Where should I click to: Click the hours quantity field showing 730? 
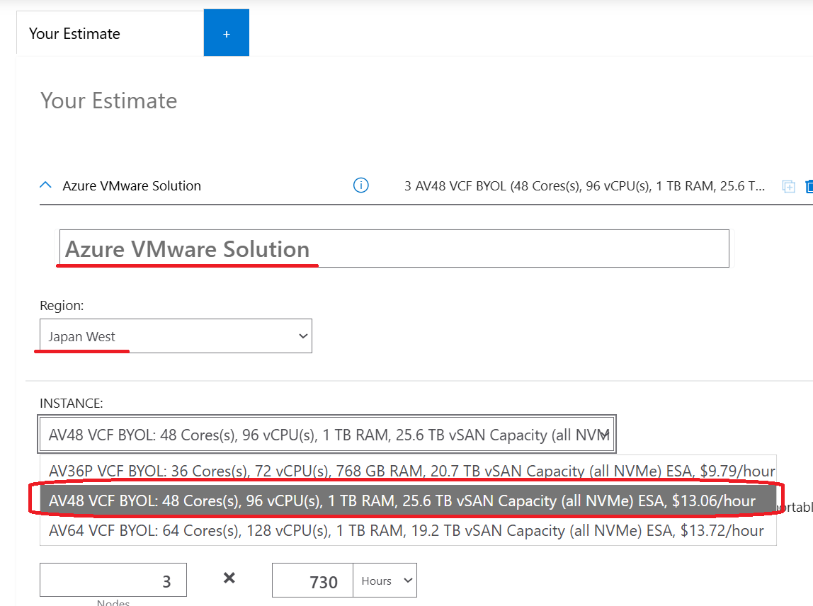coord(312,580)
